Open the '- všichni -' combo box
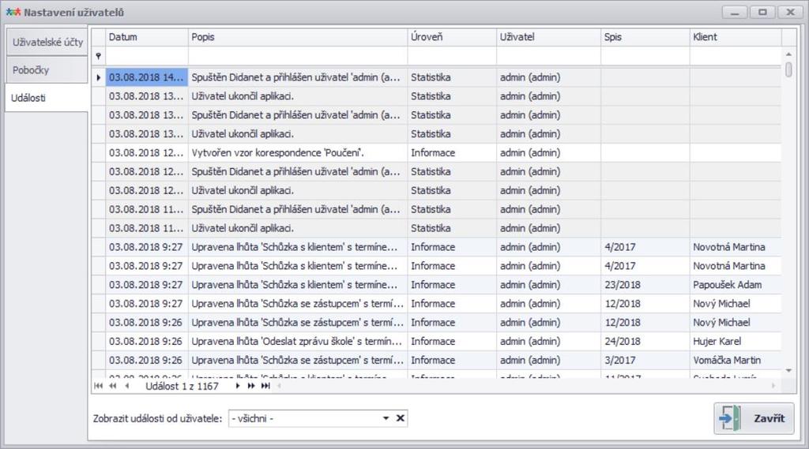This screenshot has height=449, width=809. [318, 418]
